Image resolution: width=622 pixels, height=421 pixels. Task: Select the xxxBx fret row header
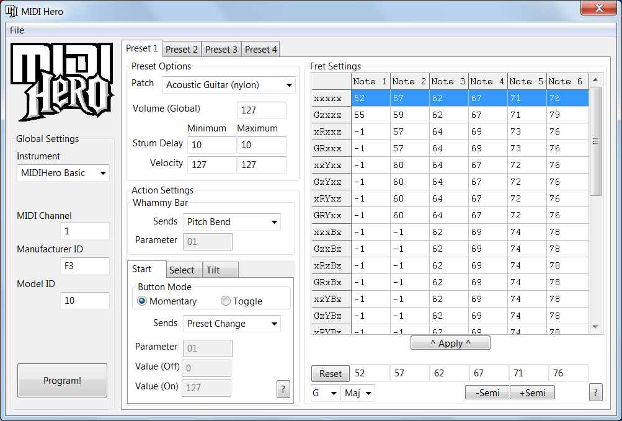(331, 232)
